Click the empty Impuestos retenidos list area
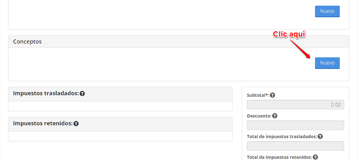This screenshot has height=161, width=358. point(120,136)
